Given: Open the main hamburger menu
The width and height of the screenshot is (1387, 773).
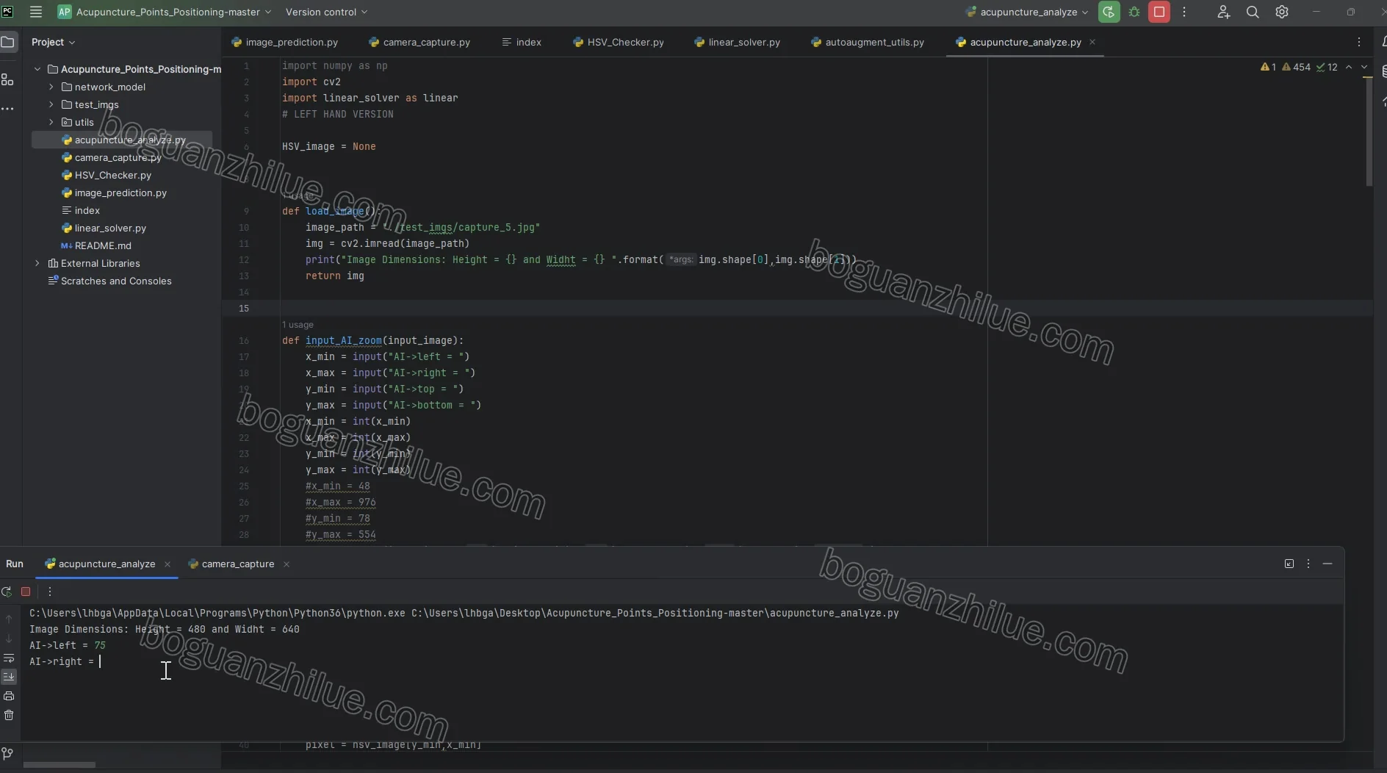Looking at the screenshot, I should [x=35, y=12].
